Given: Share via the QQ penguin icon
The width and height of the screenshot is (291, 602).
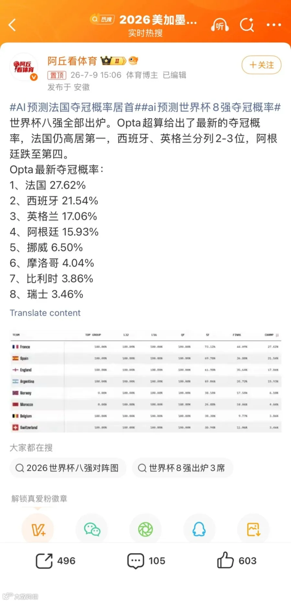Looking at the screenshot, I should click(199, 530).
